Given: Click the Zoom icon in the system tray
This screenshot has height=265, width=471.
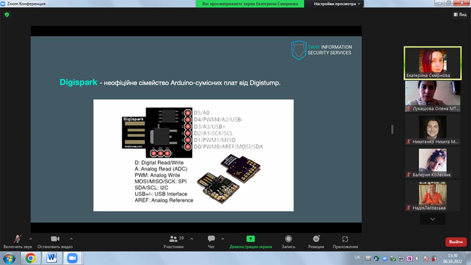Looking at the screenshot, I should [x=384, y=258].
